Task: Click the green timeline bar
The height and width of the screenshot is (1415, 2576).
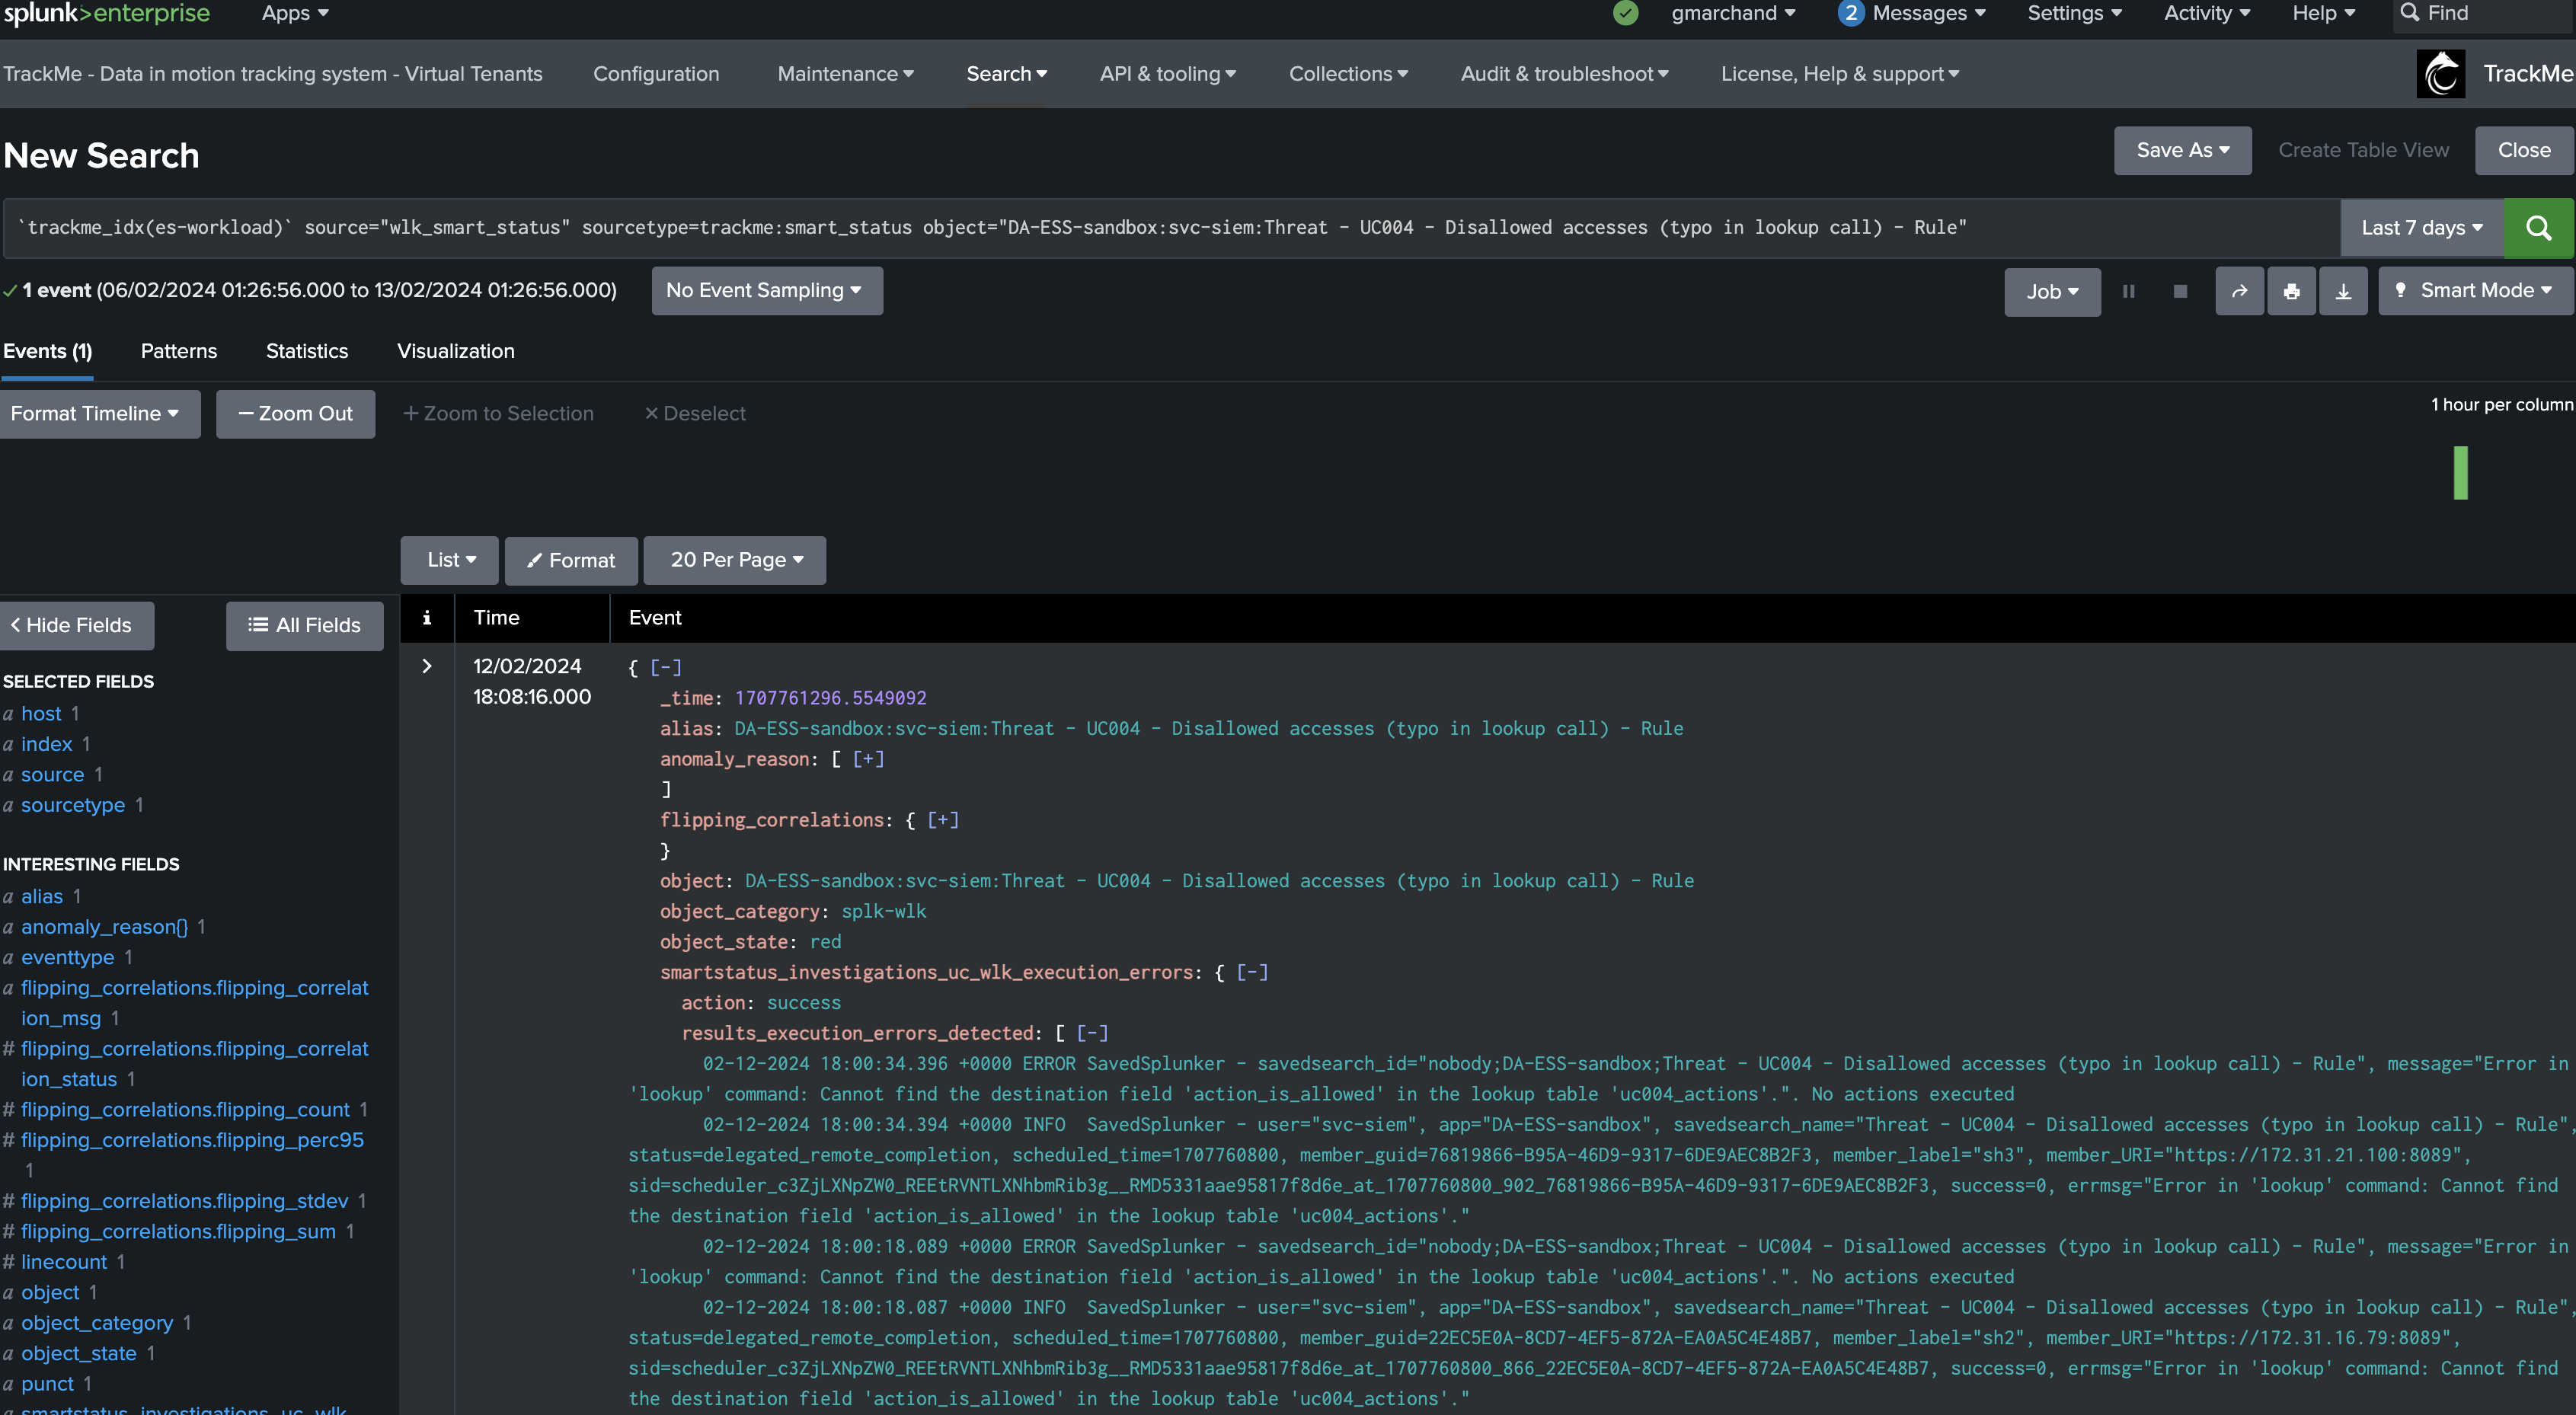Action: [2461, 473]
